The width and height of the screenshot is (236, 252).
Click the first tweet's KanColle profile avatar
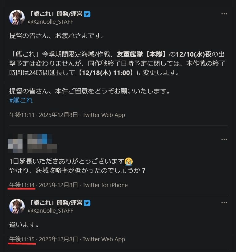click(x=17, y=18)
